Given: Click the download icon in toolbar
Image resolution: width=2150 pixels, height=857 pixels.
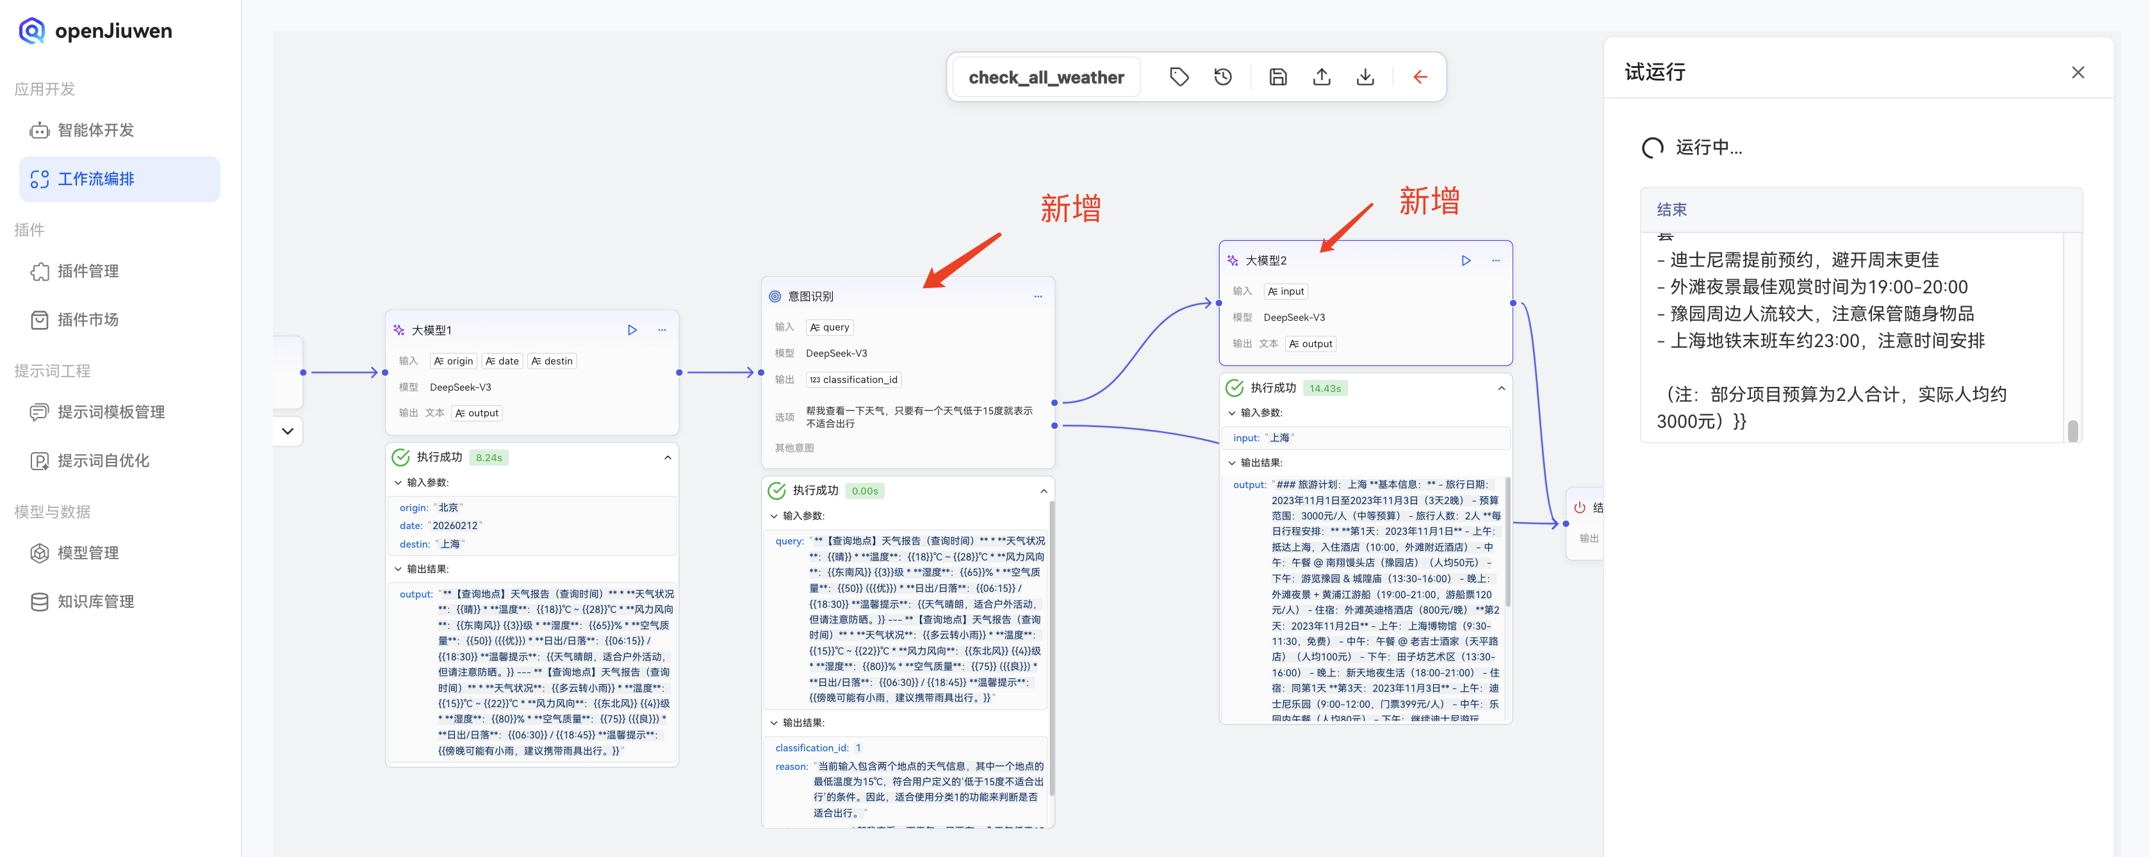Looking at the screenshot, I should click(x=1365, y=78).
